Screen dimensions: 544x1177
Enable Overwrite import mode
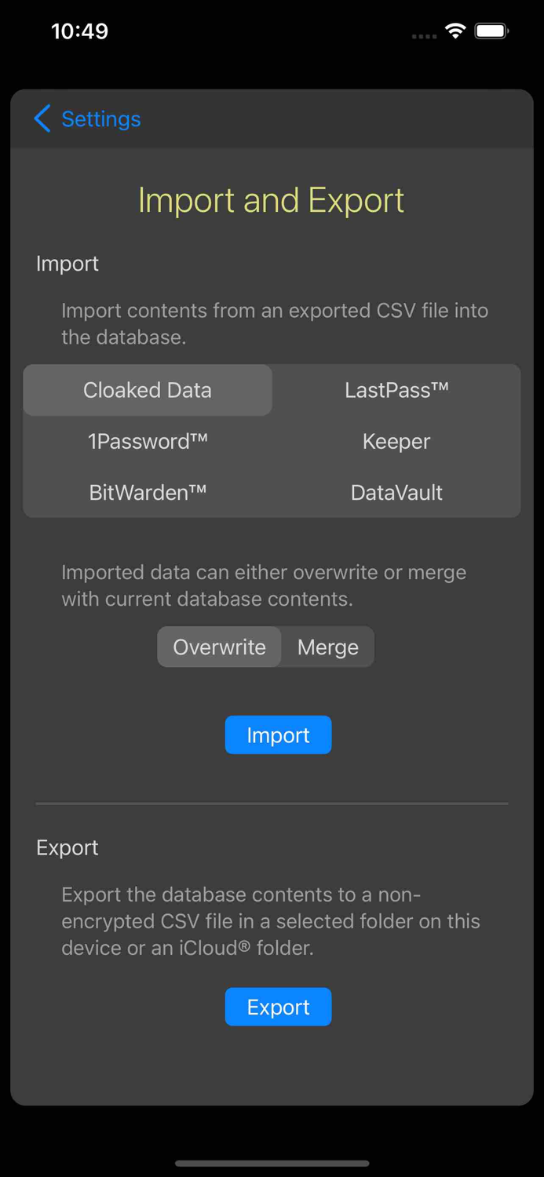point(219,647)
